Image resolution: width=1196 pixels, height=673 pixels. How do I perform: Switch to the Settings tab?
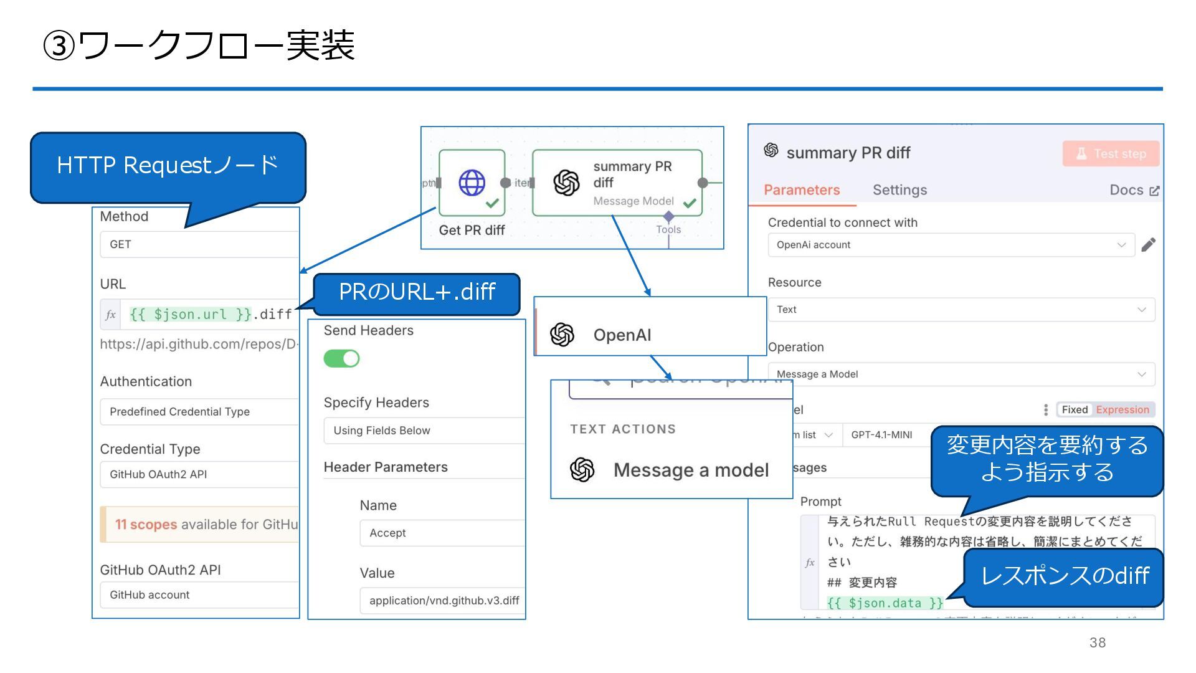pyautogui.click(x=899, y=190)
